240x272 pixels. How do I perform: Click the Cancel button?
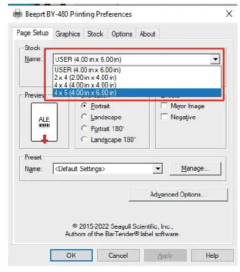click(118, 255)
